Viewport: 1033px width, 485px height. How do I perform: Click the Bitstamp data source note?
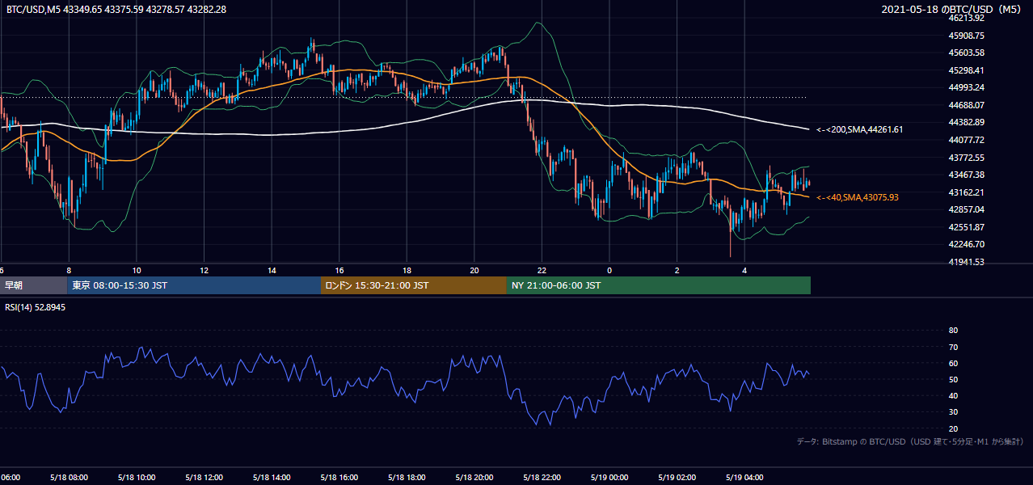[910, 441]
